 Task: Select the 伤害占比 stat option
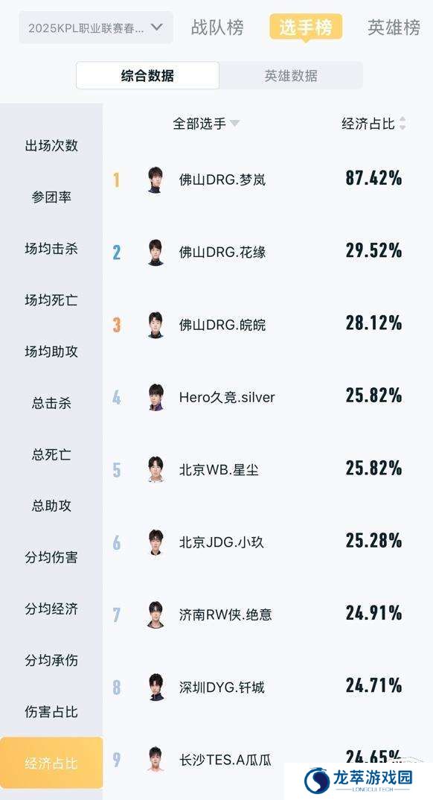coord(51,712)
